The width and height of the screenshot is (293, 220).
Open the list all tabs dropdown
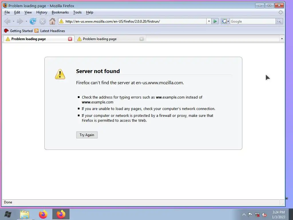click(282, 39)
